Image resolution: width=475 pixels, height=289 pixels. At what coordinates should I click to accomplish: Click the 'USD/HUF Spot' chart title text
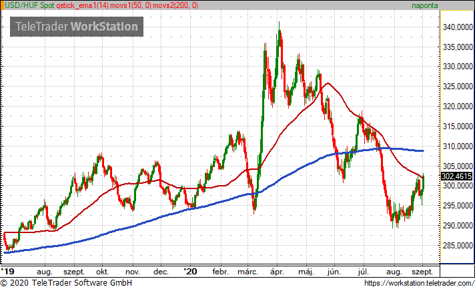[x=29, y=5]
